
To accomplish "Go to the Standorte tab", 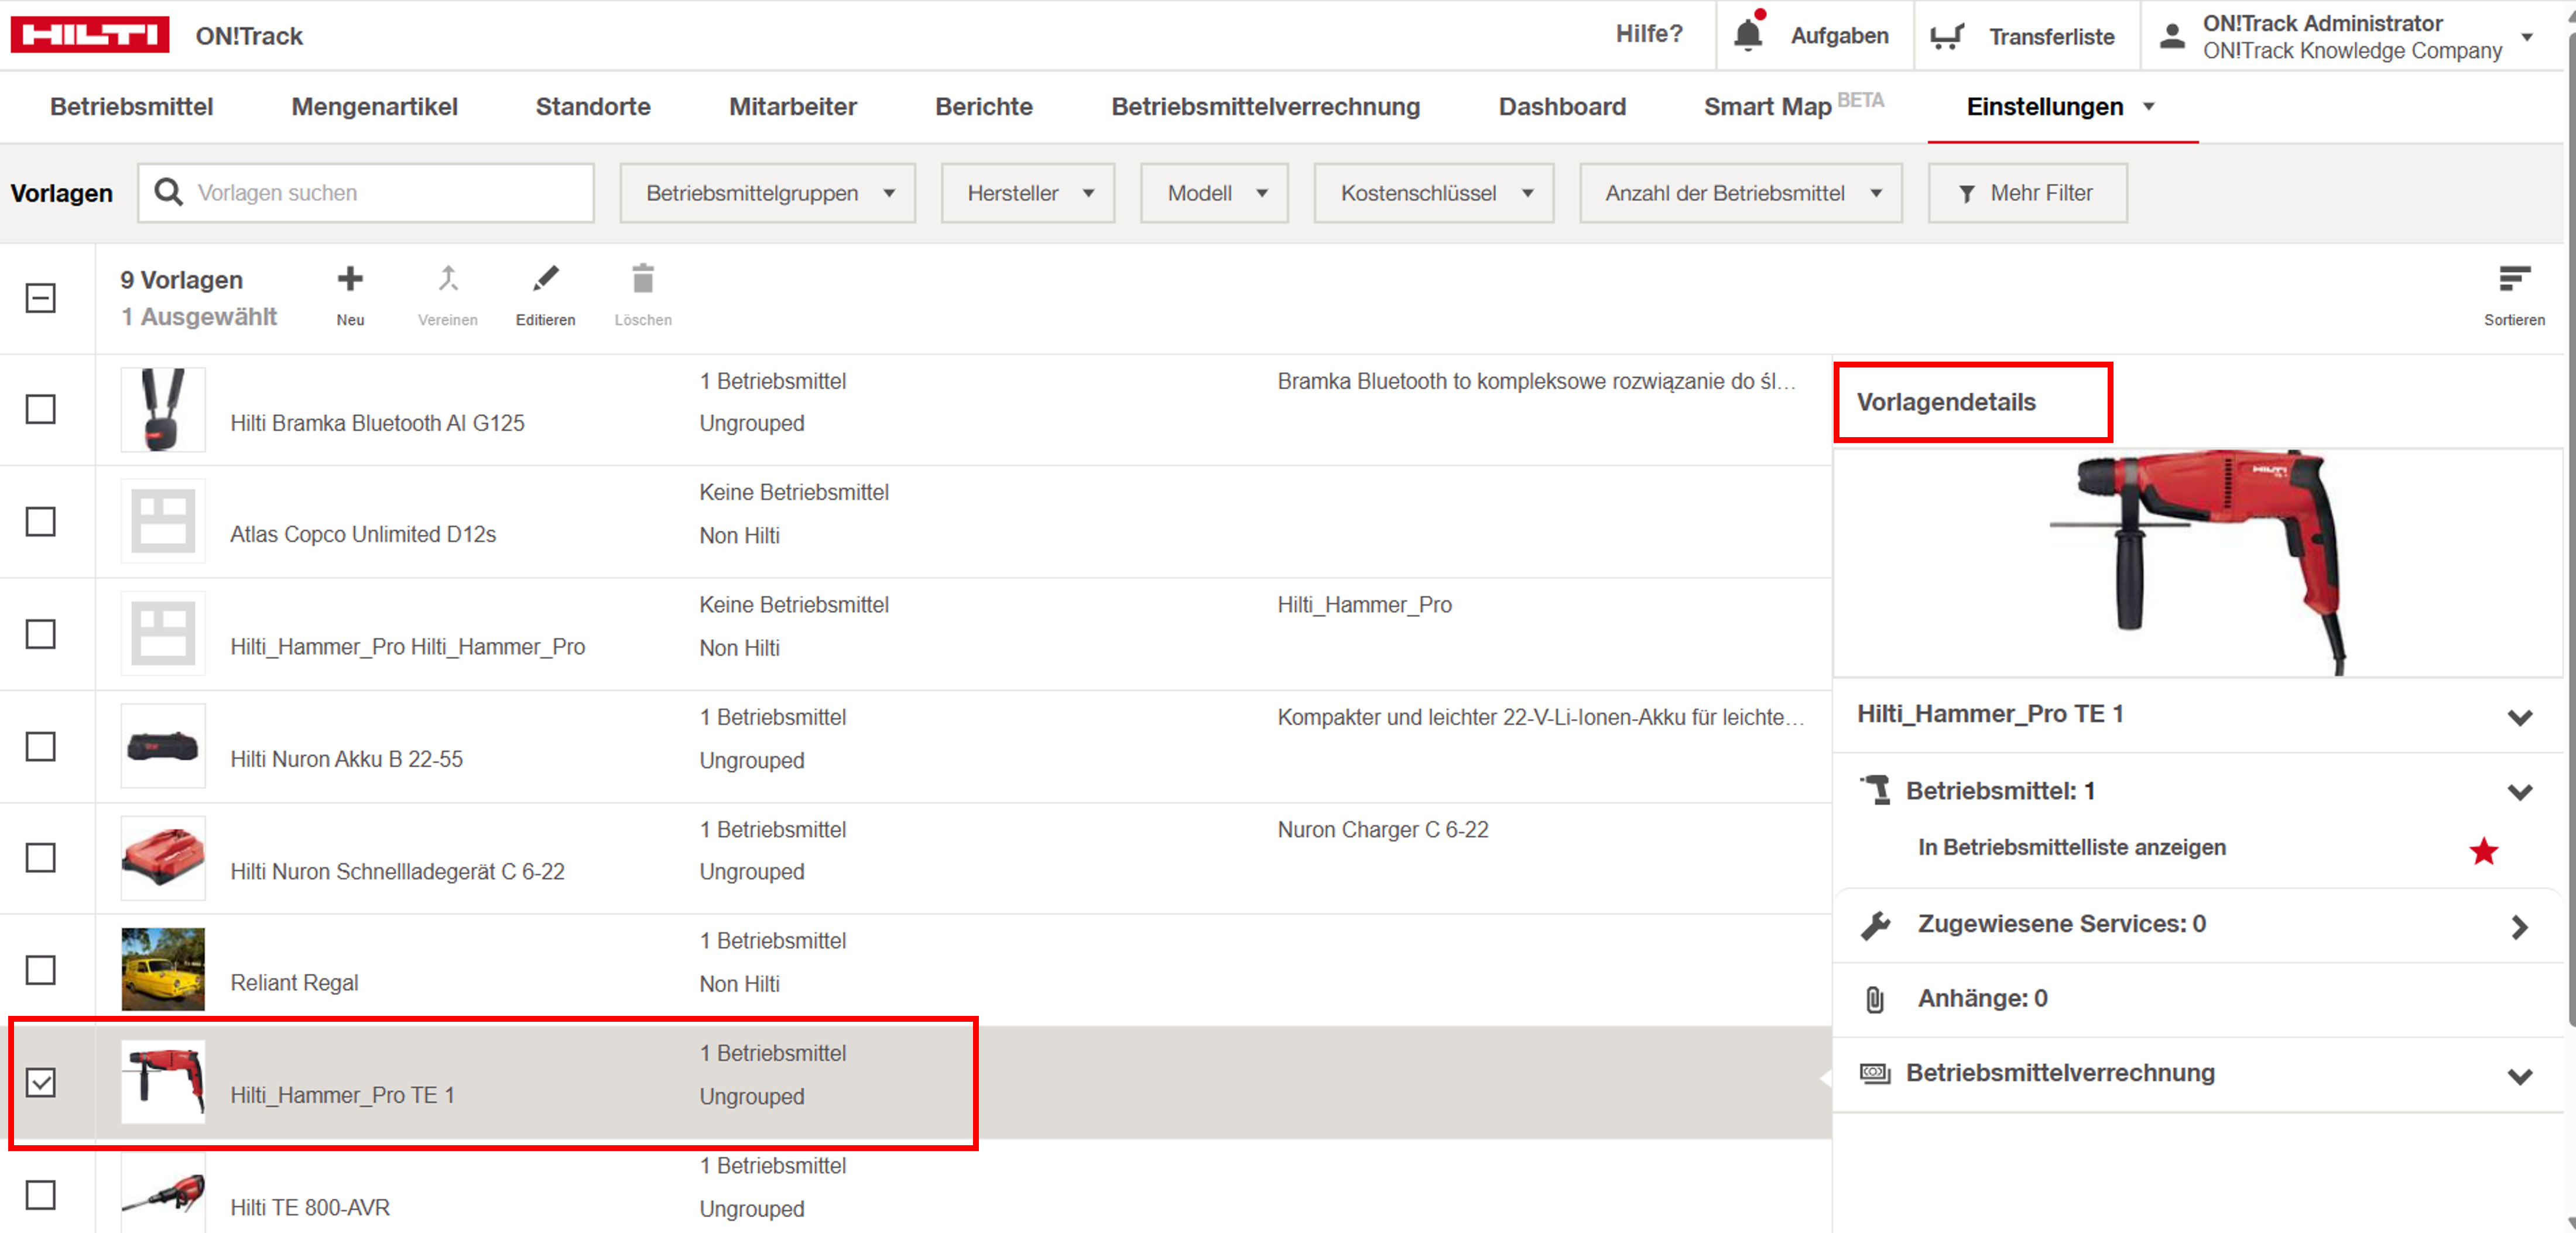I will click(x=593, y=106).
